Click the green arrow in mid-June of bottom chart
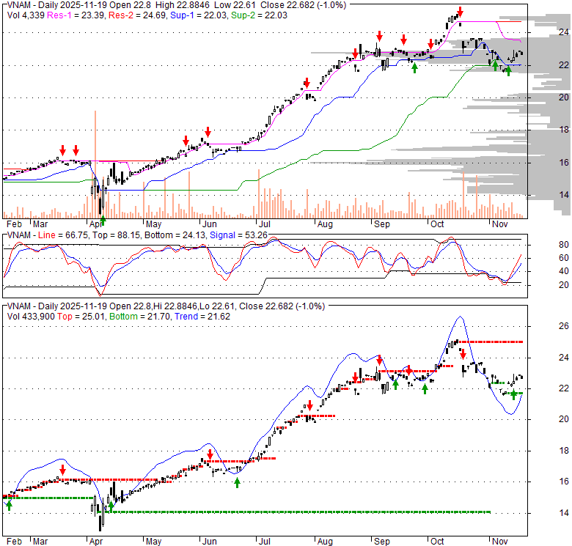572x546 pixels. tap(237, 483)
